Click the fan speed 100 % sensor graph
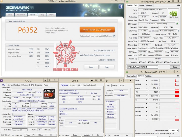 [x=169, y=92]
